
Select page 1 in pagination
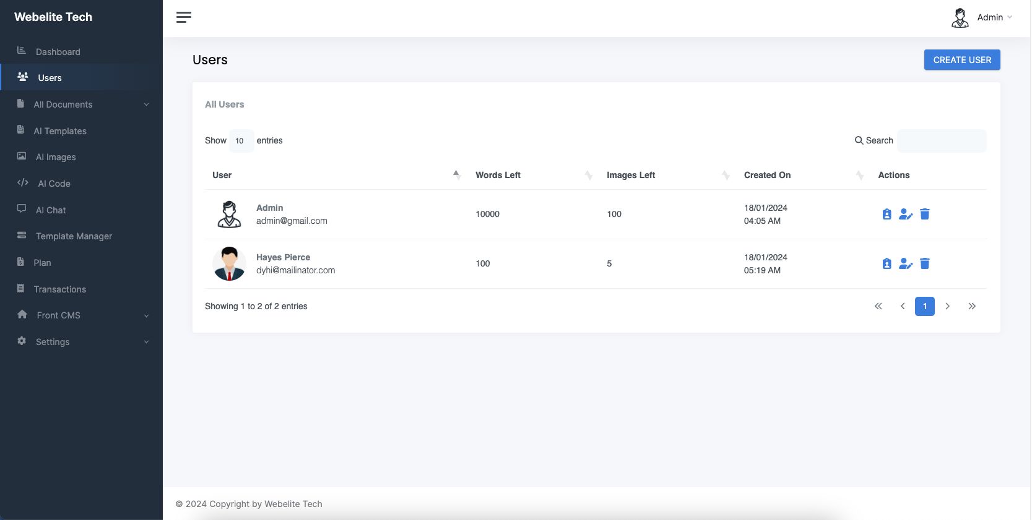[925, 306]
